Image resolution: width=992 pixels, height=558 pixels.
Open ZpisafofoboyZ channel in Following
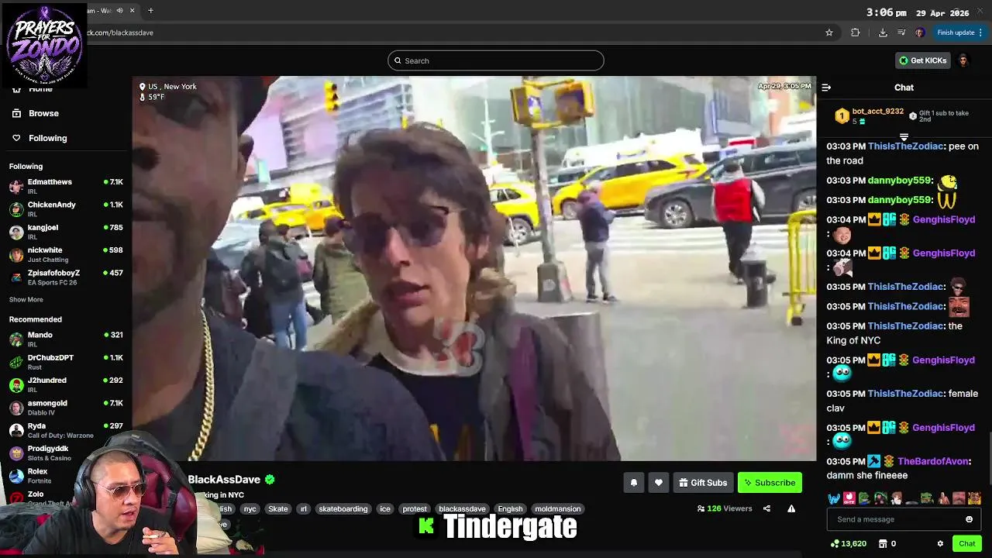pyautogui.click(x=66, y=277)
